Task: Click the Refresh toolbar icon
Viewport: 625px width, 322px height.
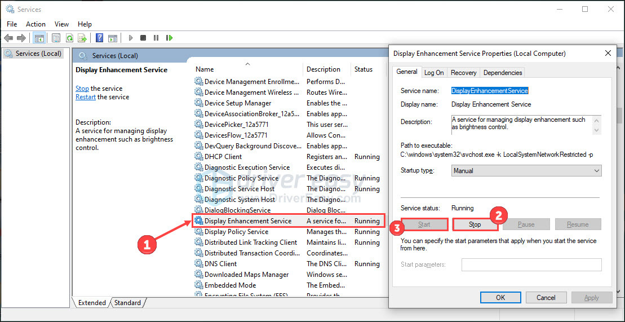Action: [69, 38]
